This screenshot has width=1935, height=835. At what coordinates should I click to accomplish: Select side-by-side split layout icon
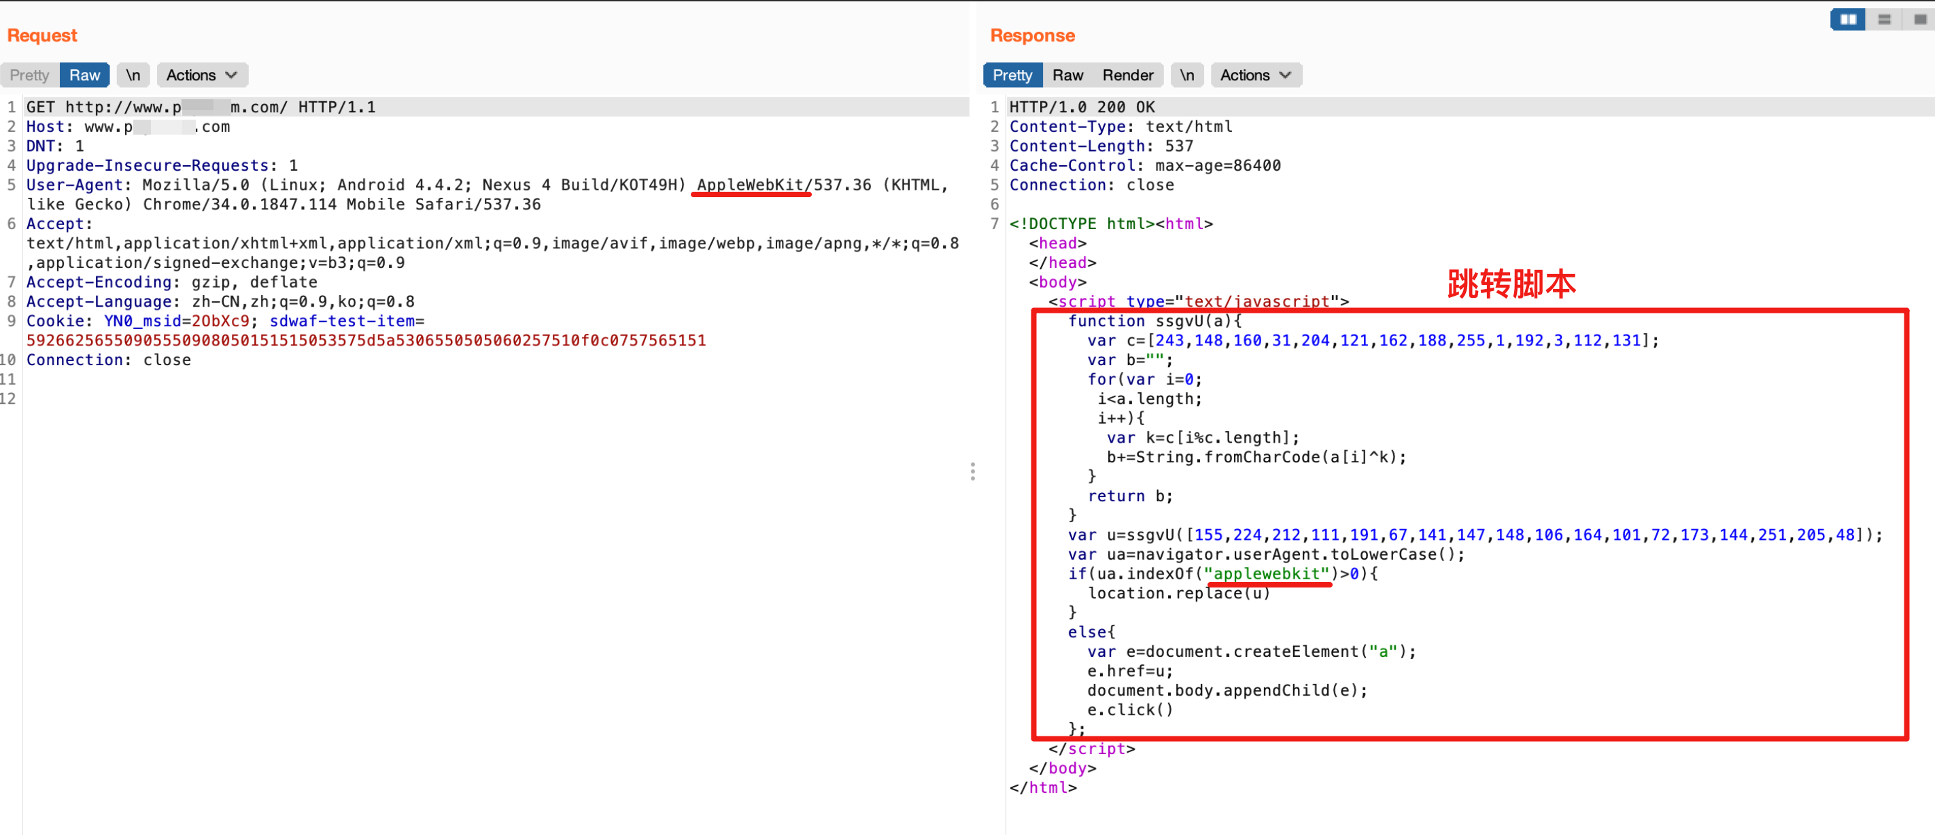pyautogui.click(x=1848, y=19)
